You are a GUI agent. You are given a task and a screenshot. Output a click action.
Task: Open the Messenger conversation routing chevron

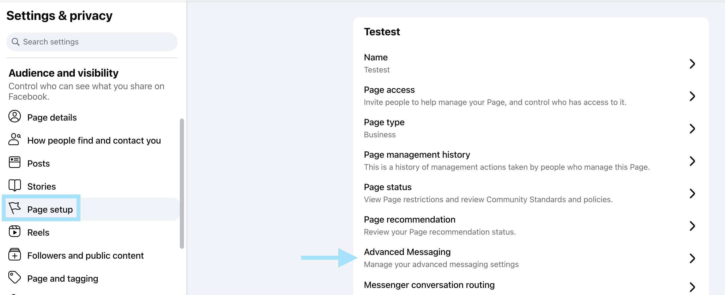click(x=692, y=287)
